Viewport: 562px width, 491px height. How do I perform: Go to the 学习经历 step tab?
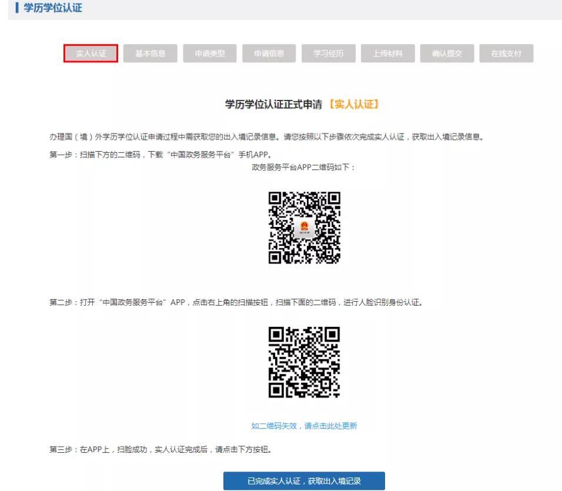328,54
